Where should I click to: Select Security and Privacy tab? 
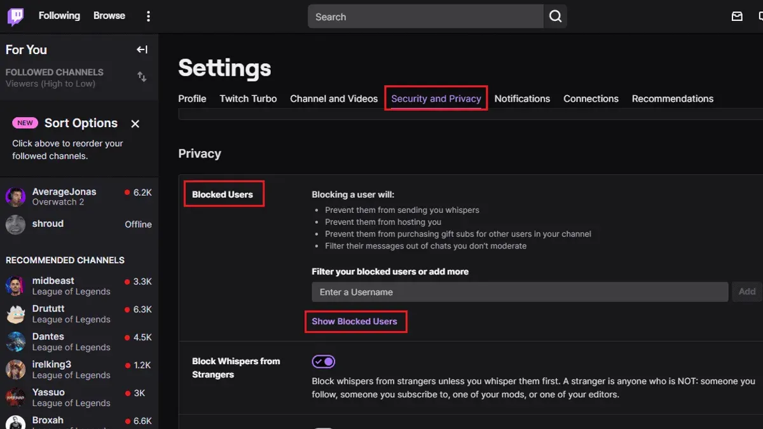(x=436, y=99)
